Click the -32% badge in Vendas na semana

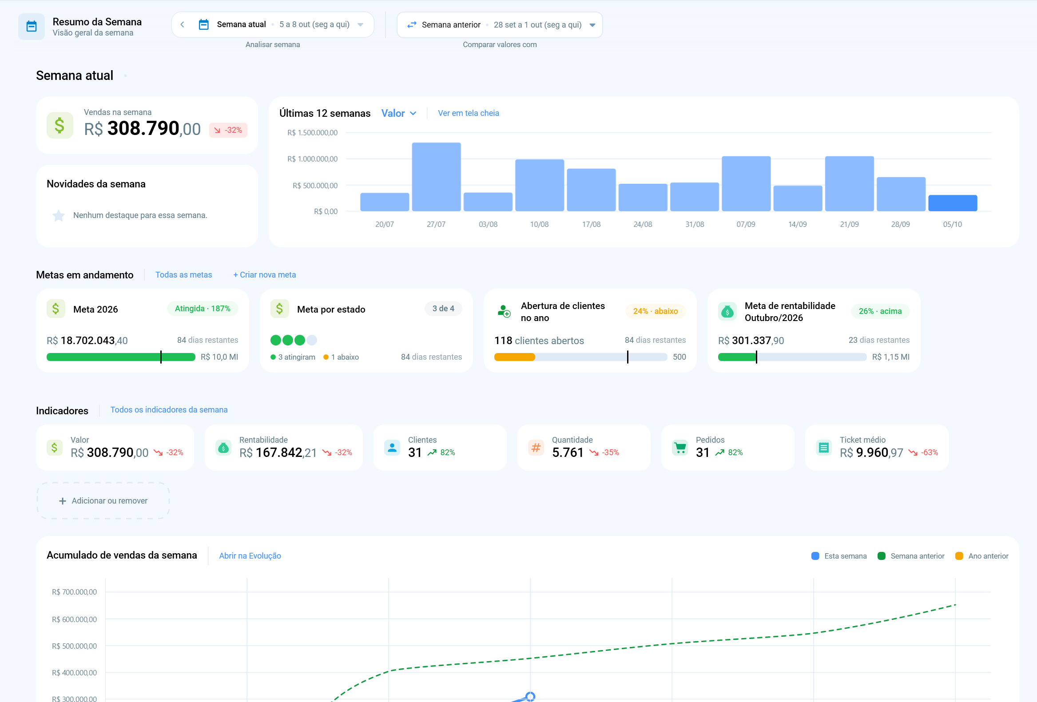point(228,130)
